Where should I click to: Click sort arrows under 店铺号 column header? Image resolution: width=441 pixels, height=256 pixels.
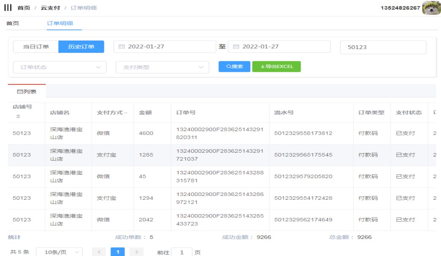tap(18, 116)
